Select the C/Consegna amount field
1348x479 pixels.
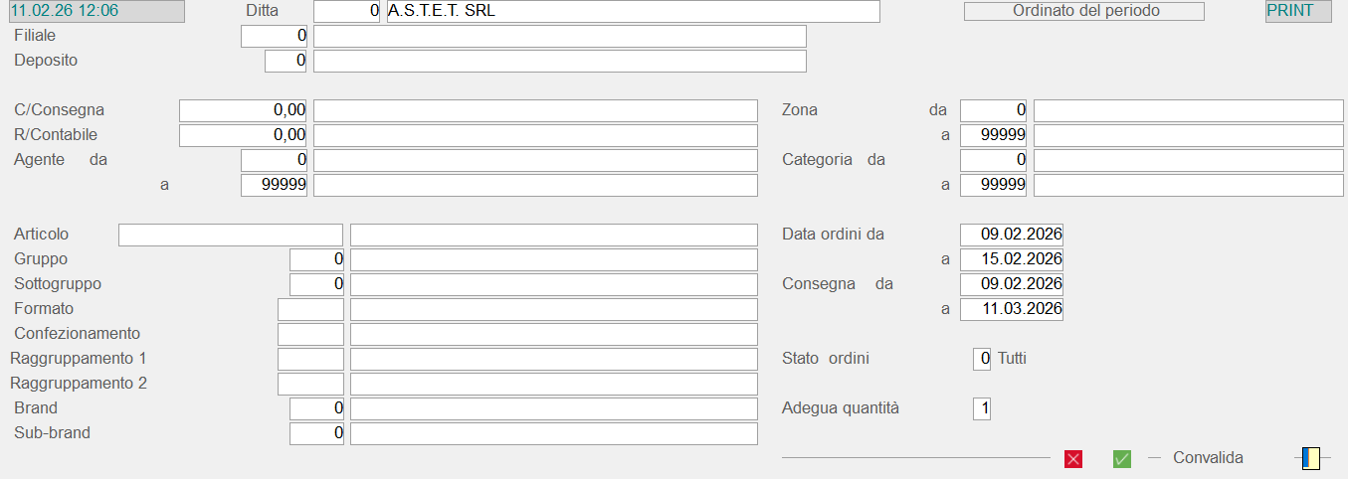[x=243, y=110]
